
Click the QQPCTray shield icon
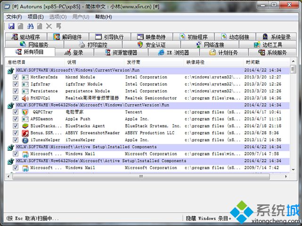point(25,112)
